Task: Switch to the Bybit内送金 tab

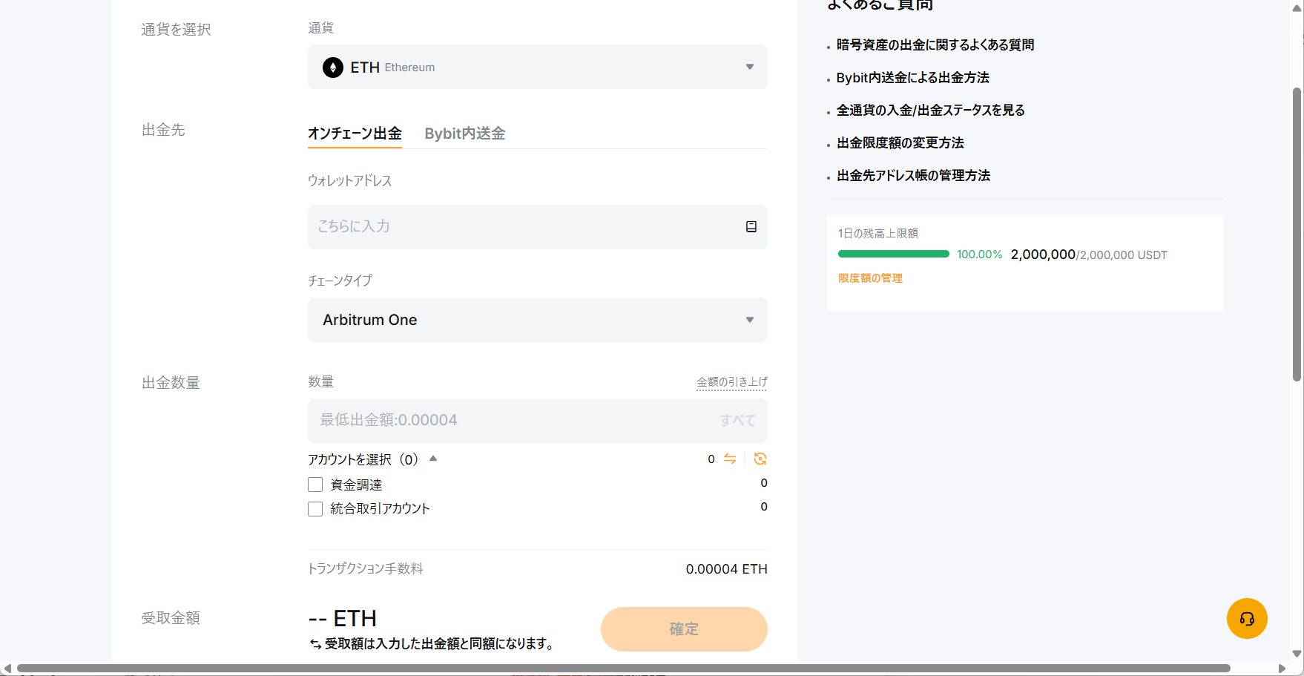Action: point(464,134)
